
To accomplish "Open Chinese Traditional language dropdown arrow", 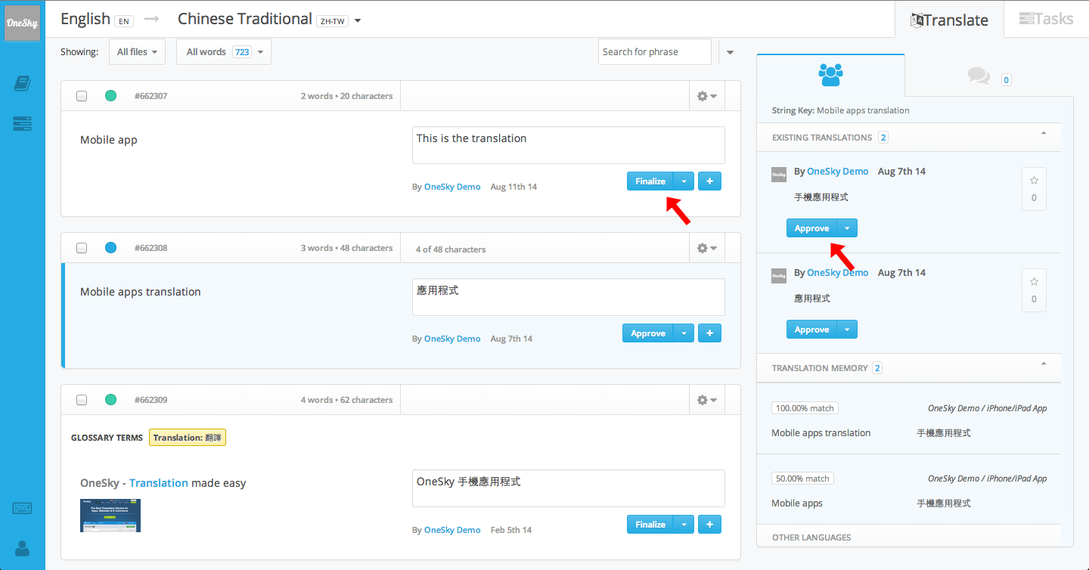I will click(x=358, y=21).
